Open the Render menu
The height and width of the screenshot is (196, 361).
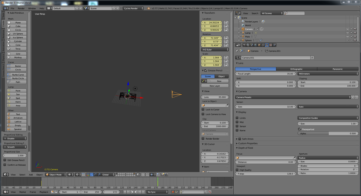[21, 8]
